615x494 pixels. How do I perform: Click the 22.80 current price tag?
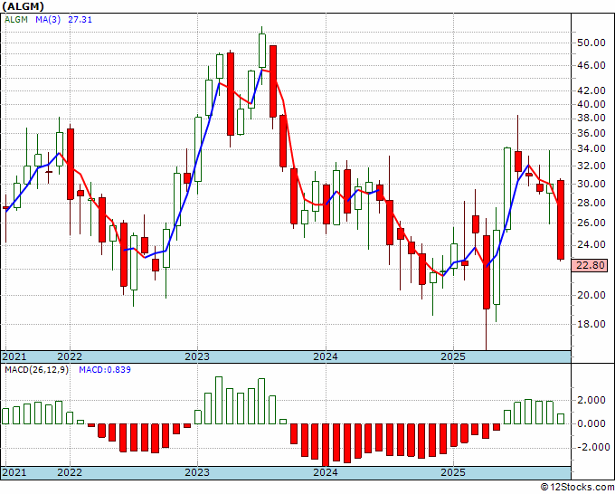tap(591, 265)
